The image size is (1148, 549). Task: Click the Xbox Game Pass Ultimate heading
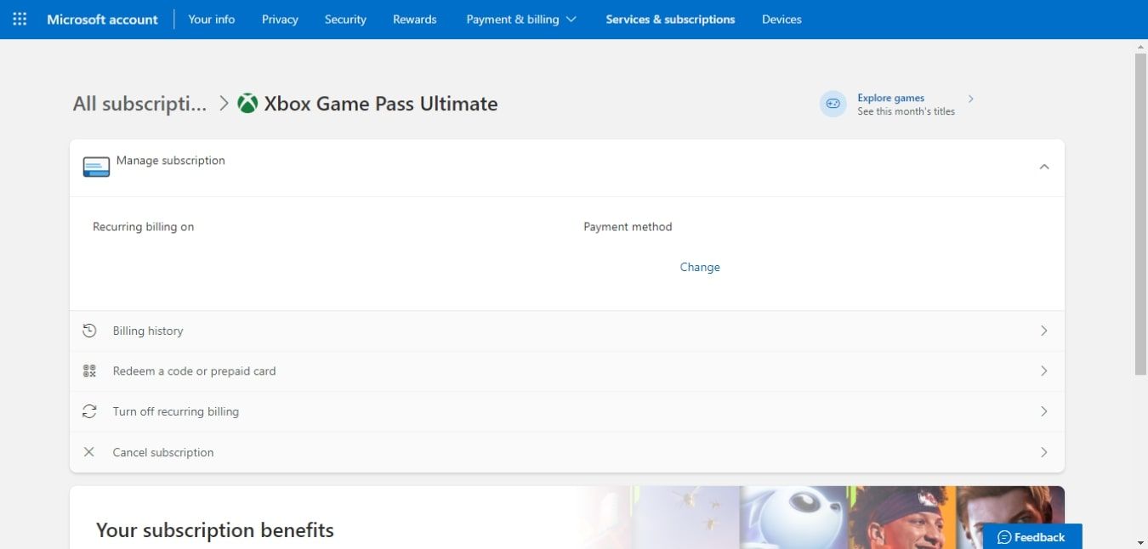381,104
